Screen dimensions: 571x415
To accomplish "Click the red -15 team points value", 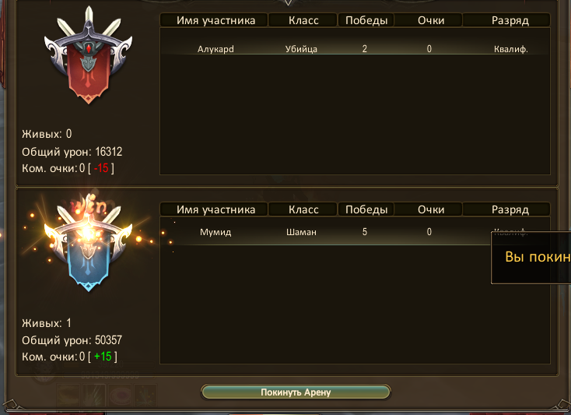I will [101, 168].
